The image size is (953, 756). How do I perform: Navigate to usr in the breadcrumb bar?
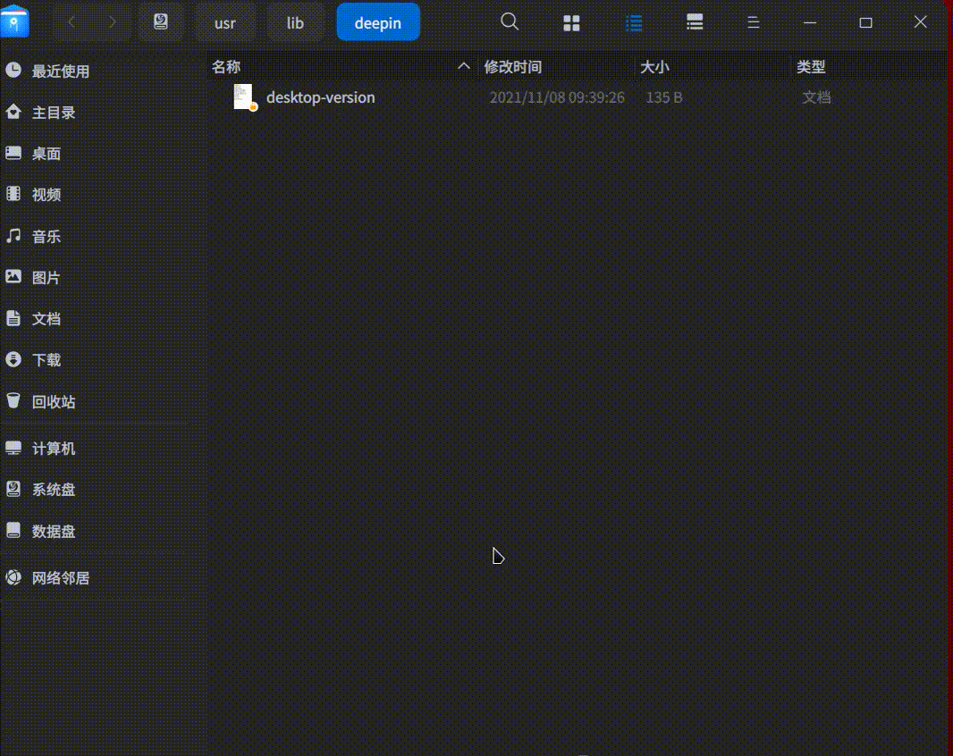coord(225,22)
